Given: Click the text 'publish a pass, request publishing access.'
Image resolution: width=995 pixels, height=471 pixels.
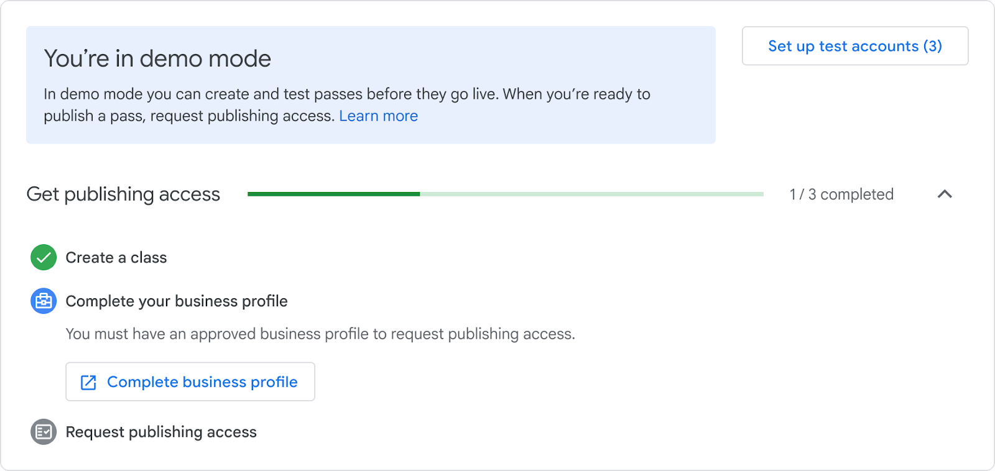Looking at the screenshot, I should pos(189,116).
